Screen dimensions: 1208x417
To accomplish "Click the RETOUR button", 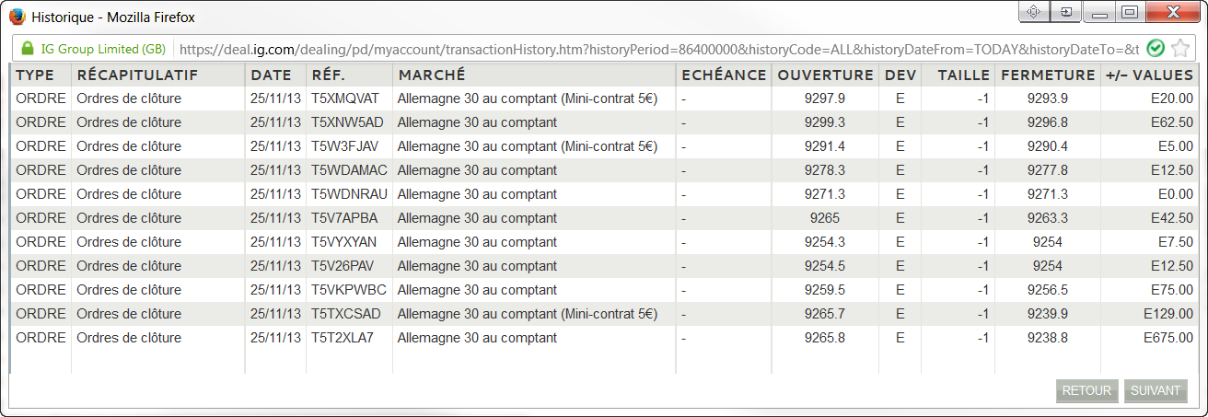I will coord(1086,390).
